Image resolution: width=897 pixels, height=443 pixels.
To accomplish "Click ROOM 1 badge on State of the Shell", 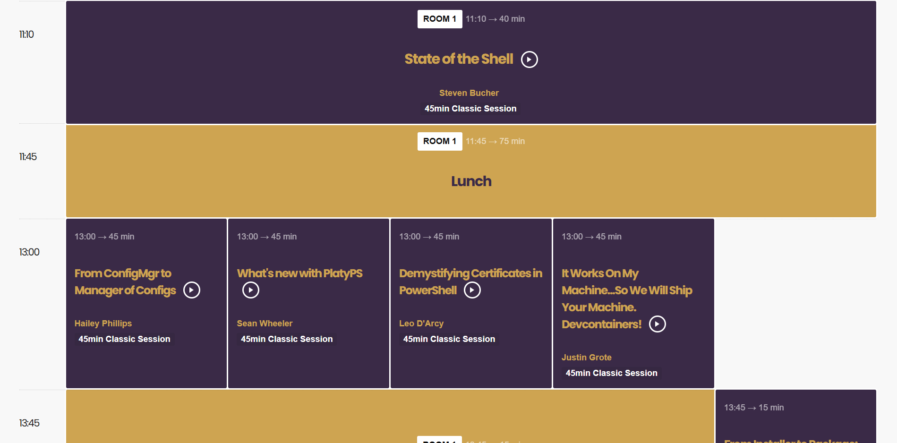I will coord(440,19).
